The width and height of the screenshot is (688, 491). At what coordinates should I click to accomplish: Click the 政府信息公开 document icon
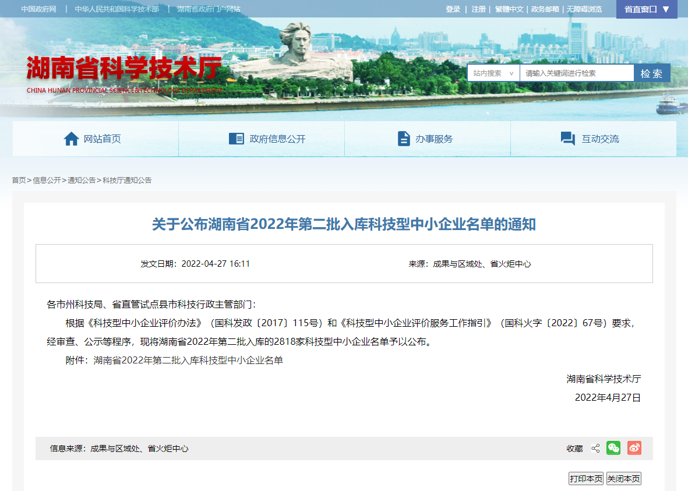click(237, 138)
